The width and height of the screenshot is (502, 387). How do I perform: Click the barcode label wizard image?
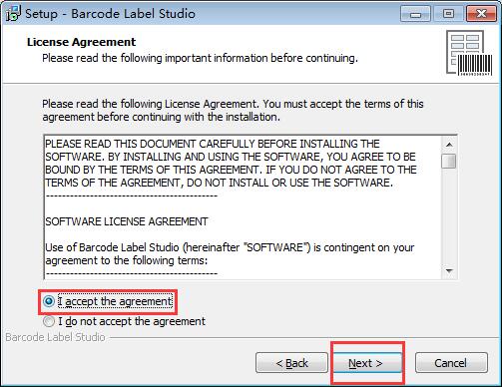coord(469,54)
